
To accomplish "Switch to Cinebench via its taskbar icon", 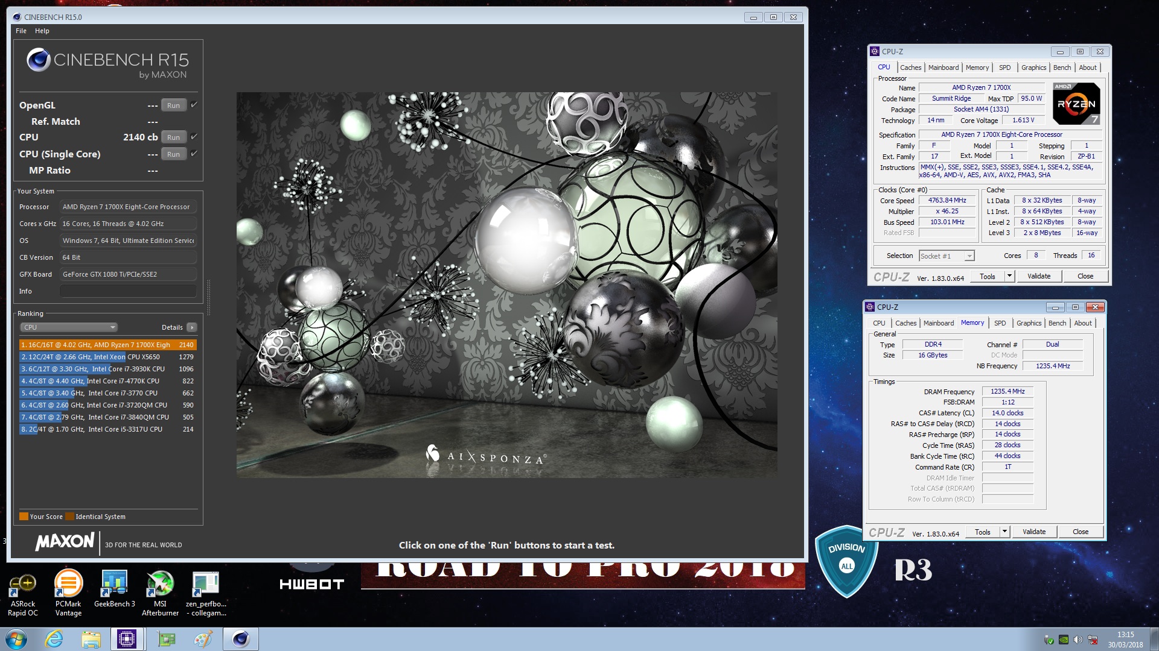I will click(x=241, y=639).
